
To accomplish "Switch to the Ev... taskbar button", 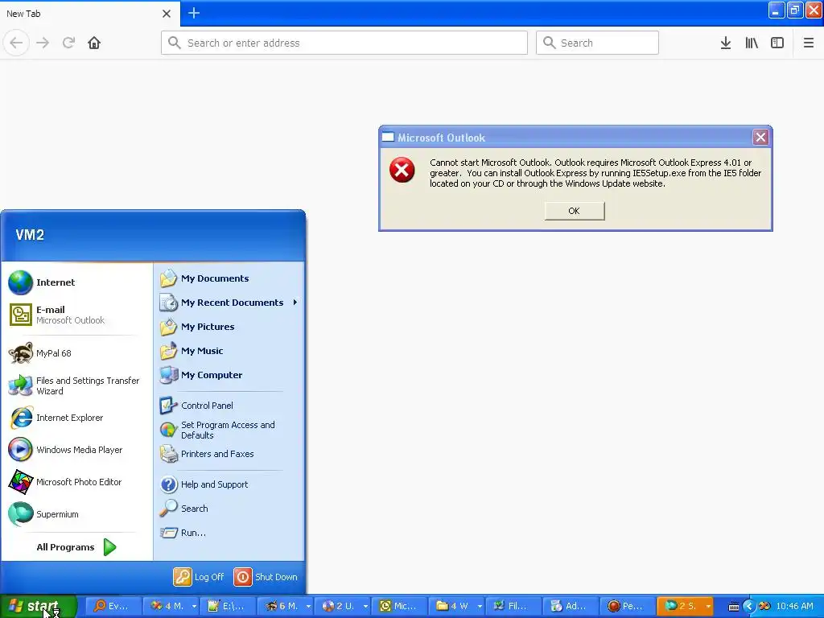I will [x=113, y=606].
